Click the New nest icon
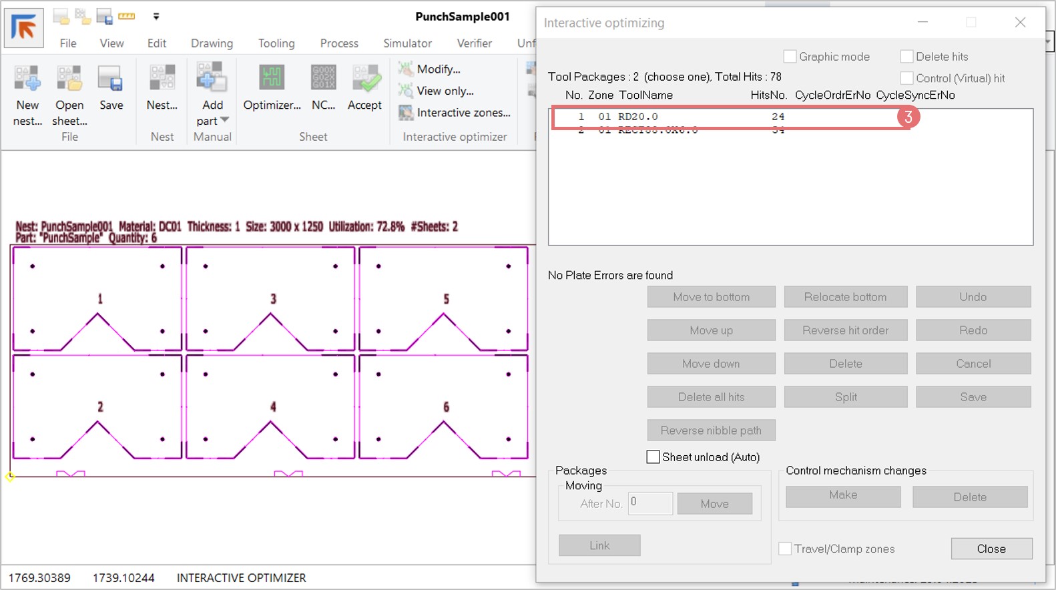Image resolution: width=1056 pixels, height=590 pixels. (x=27, y=79)
